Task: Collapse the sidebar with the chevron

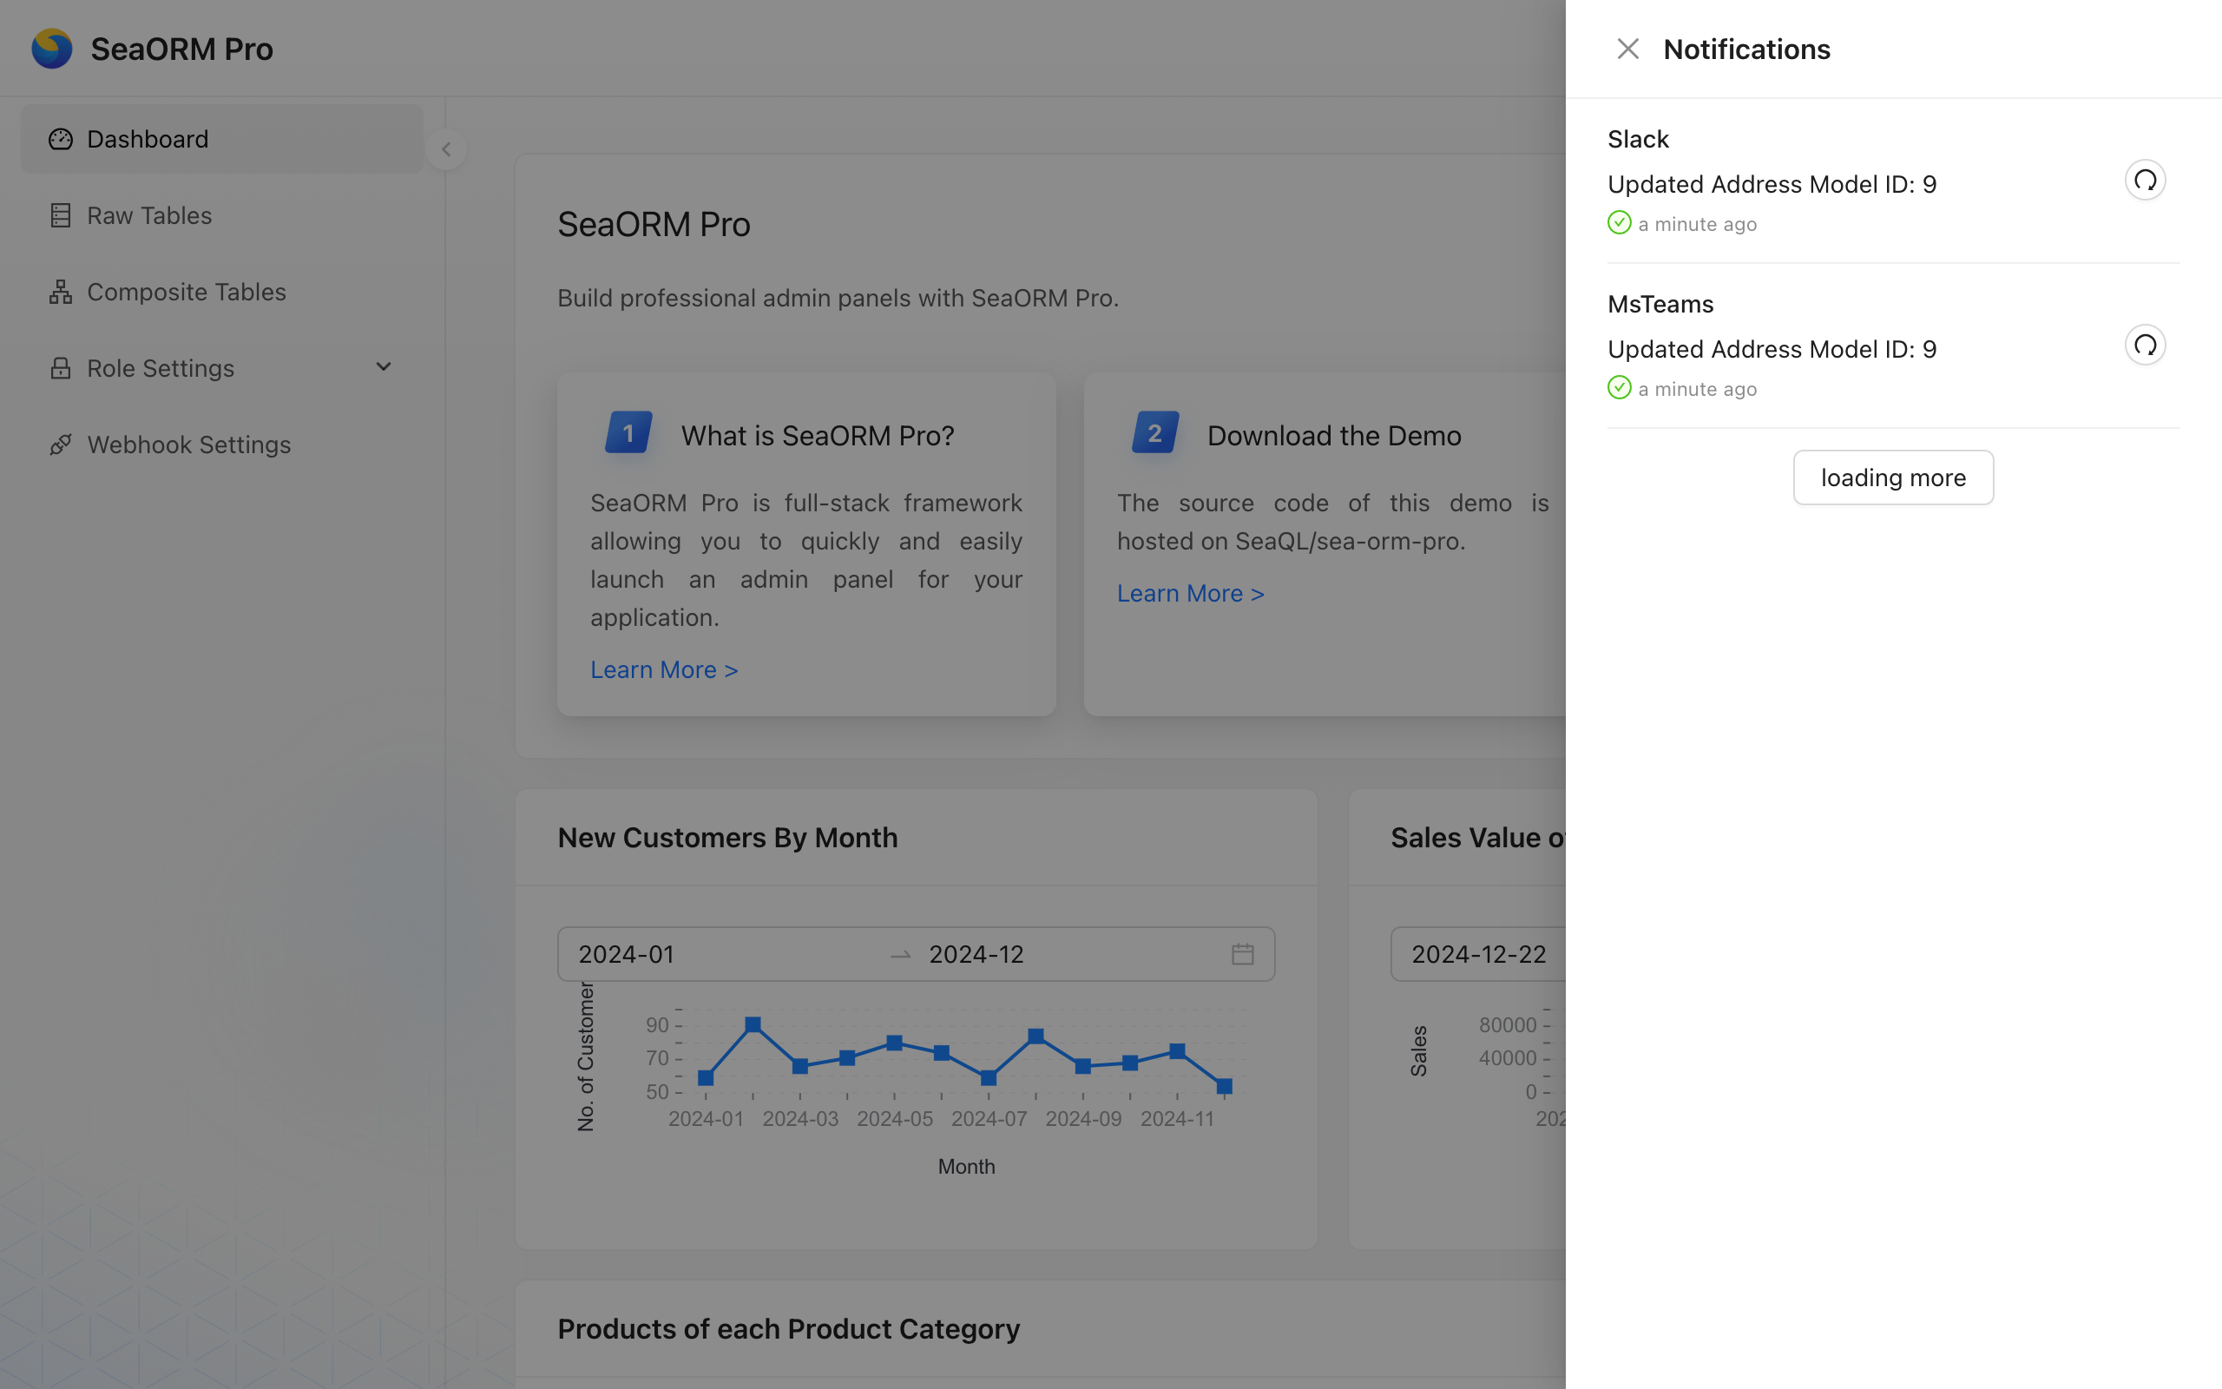Action: click(x=446, y=149)
